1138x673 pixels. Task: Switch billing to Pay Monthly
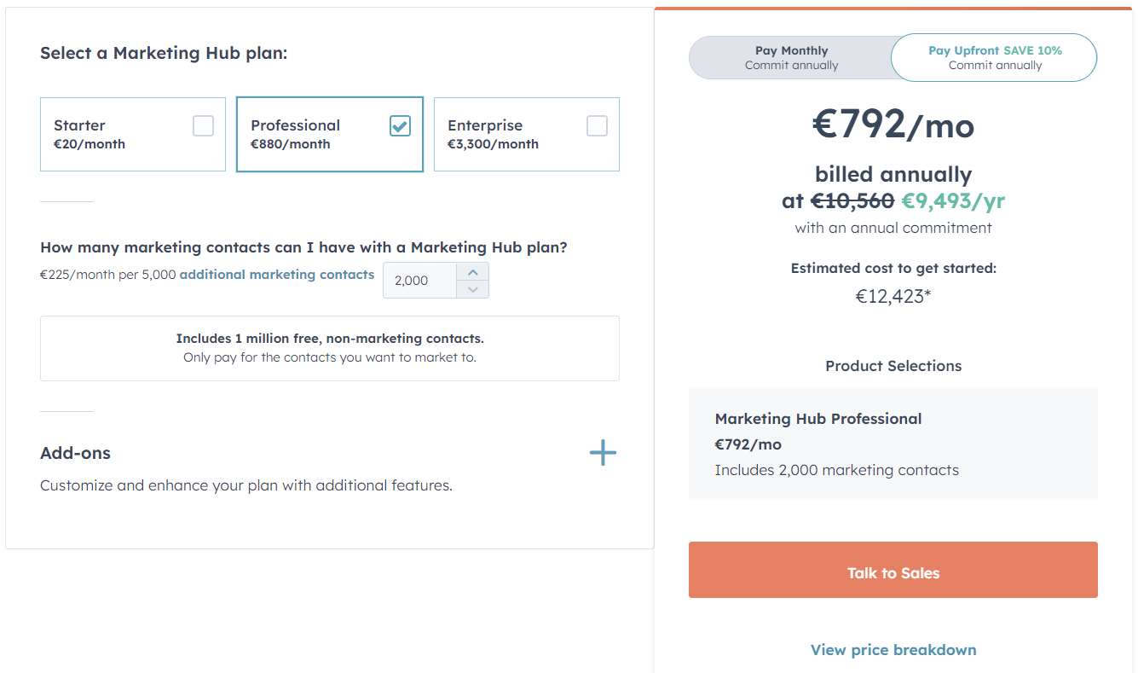792,57
